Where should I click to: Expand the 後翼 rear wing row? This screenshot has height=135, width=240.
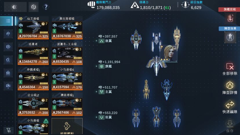pyautogui.click(x=105, y=41)
